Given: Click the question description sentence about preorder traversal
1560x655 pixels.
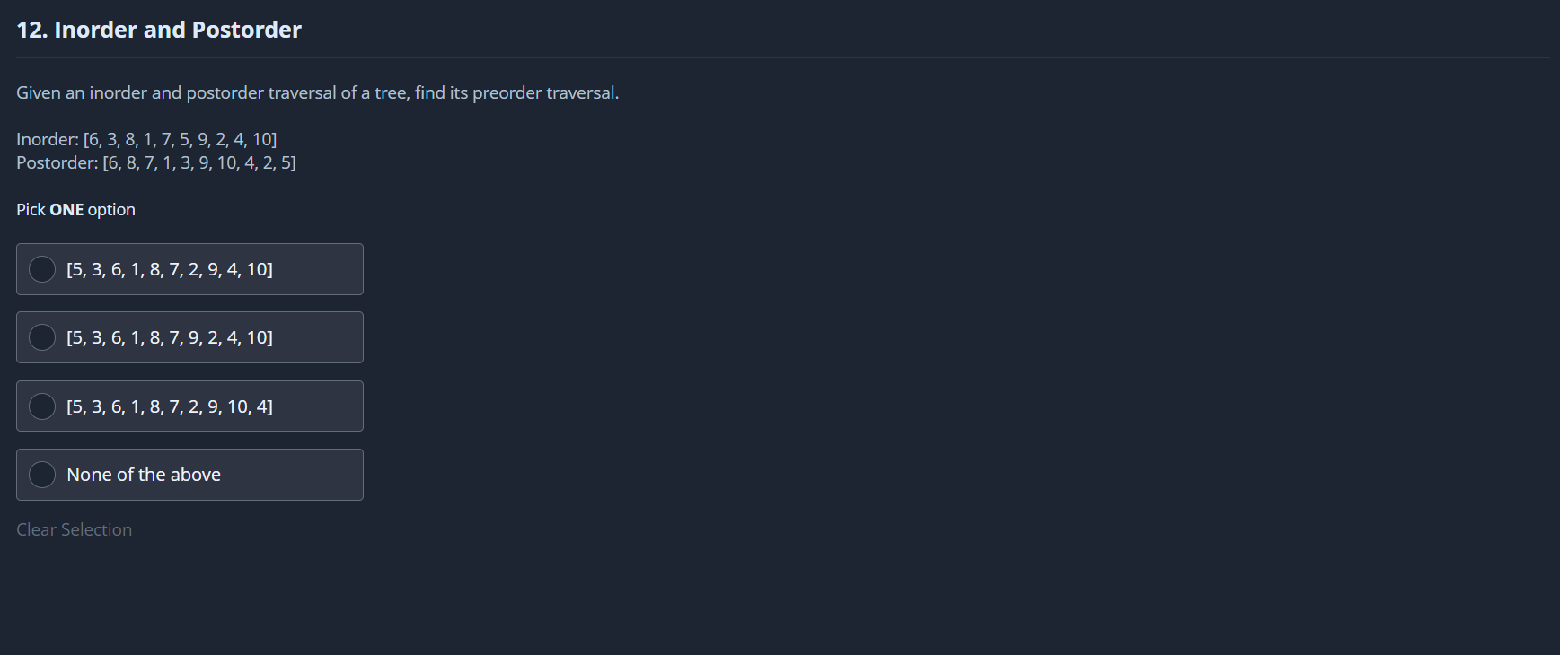Looking at the screenshot, I should (317, 92).
